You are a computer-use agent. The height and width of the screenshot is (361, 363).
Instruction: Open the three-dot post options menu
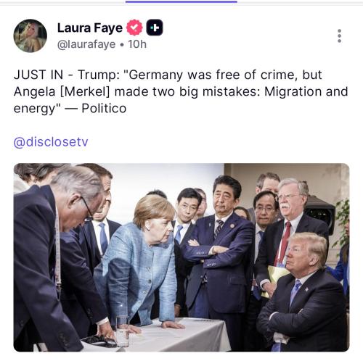339,36
